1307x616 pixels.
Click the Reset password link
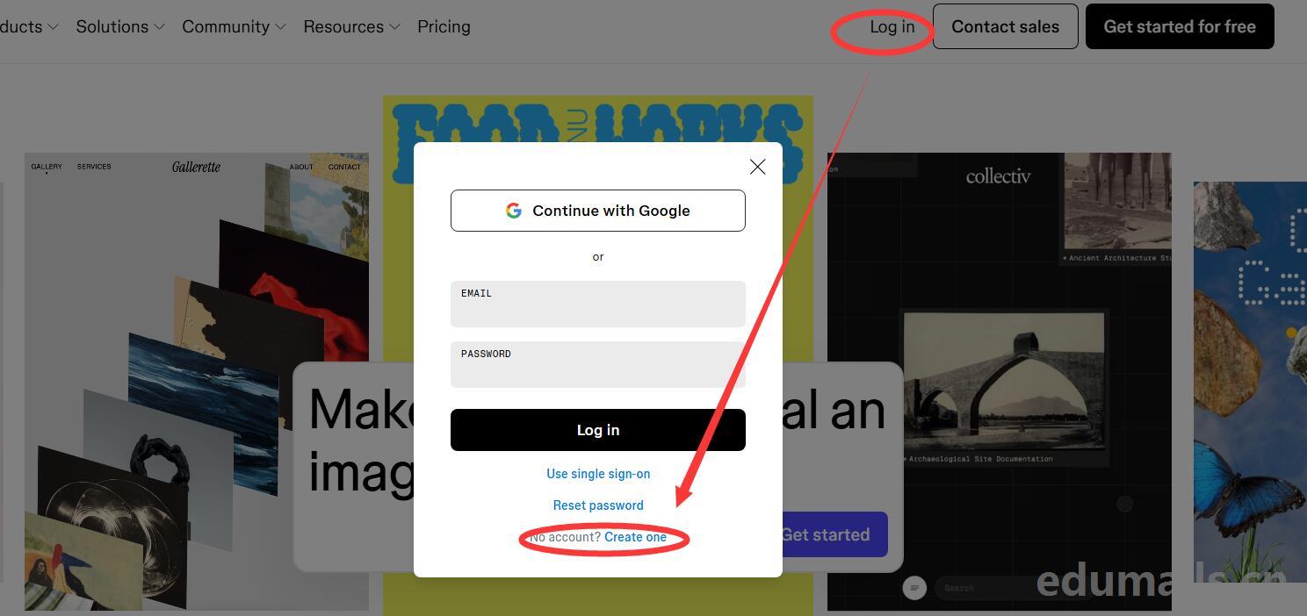point(598,505)
